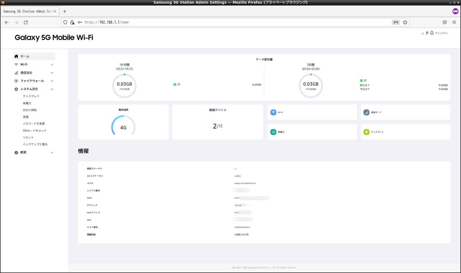The image size is (461, 273).
Task: Open the blue Wi-Fi shortcut icon
Action: coord(273,112)
